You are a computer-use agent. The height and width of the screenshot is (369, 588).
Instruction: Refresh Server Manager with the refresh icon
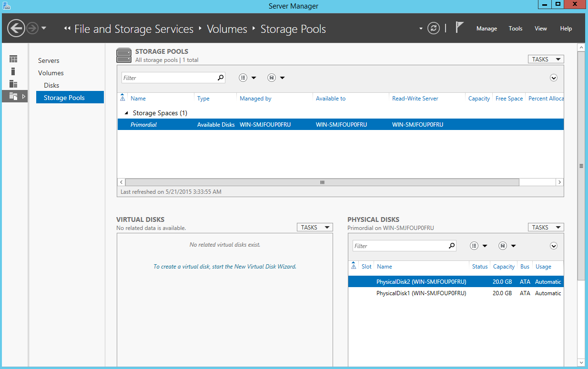[433, 28]
